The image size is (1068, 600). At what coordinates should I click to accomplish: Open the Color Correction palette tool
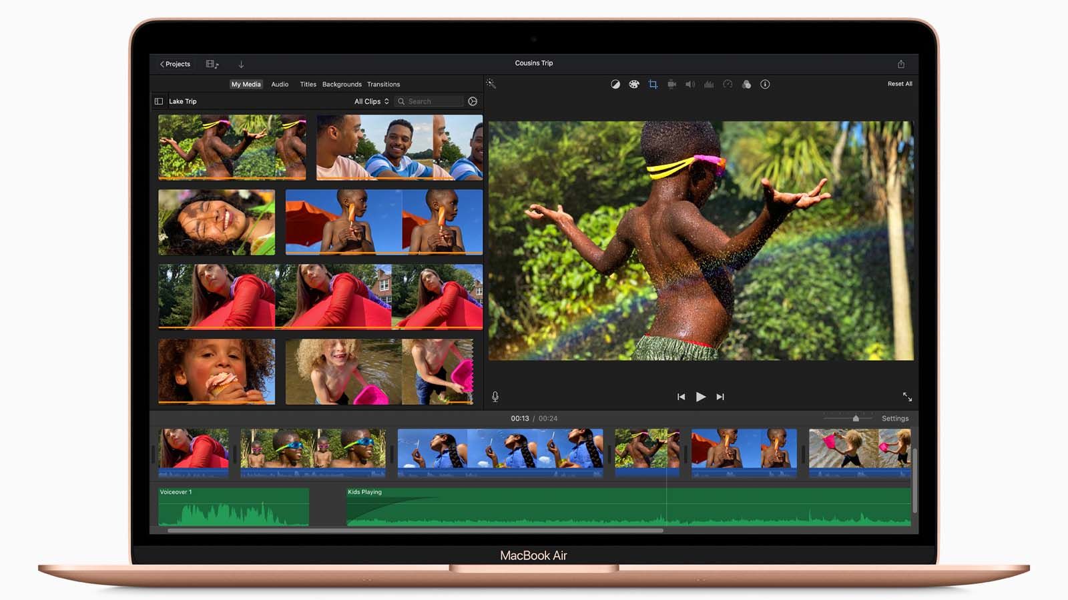click(634, 84)
